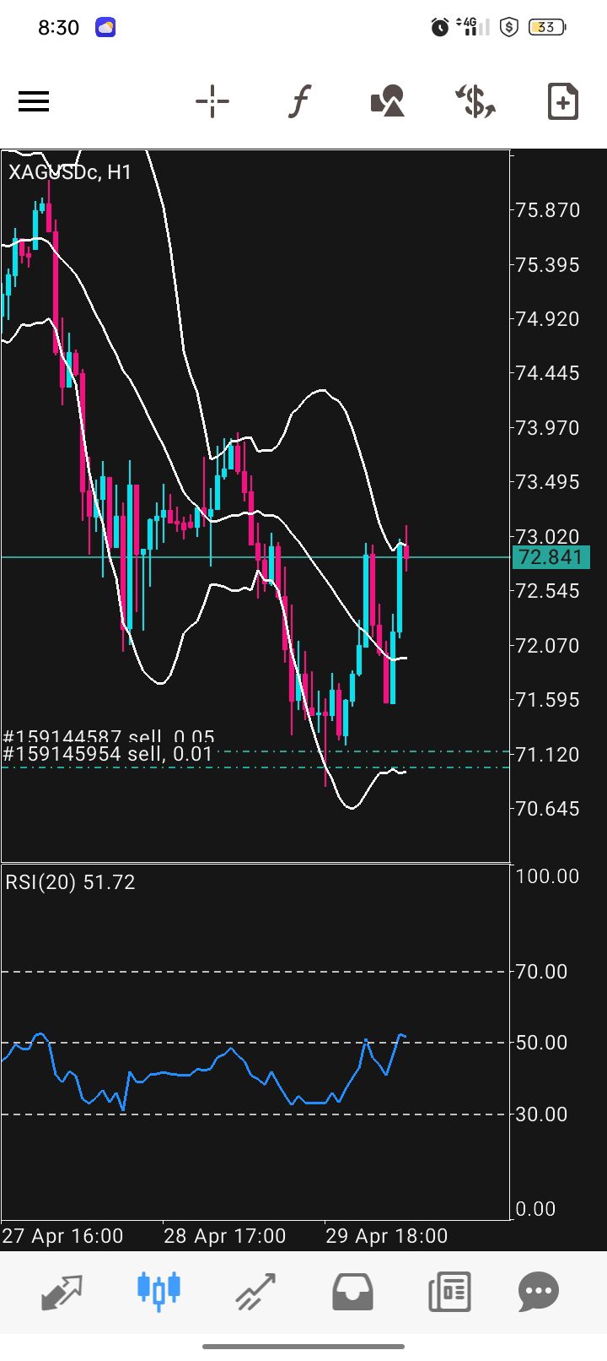Open the chat messages tab
607x1361 pixels.
[x=539, y=1291]
